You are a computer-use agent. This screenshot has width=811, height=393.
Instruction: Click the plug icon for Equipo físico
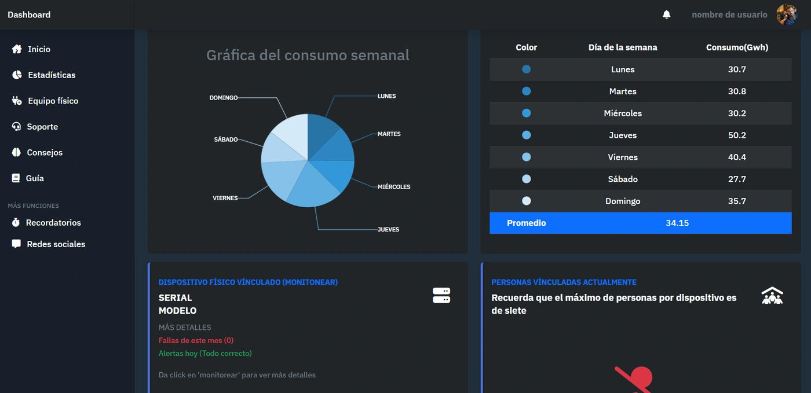(x=17, y=101)
